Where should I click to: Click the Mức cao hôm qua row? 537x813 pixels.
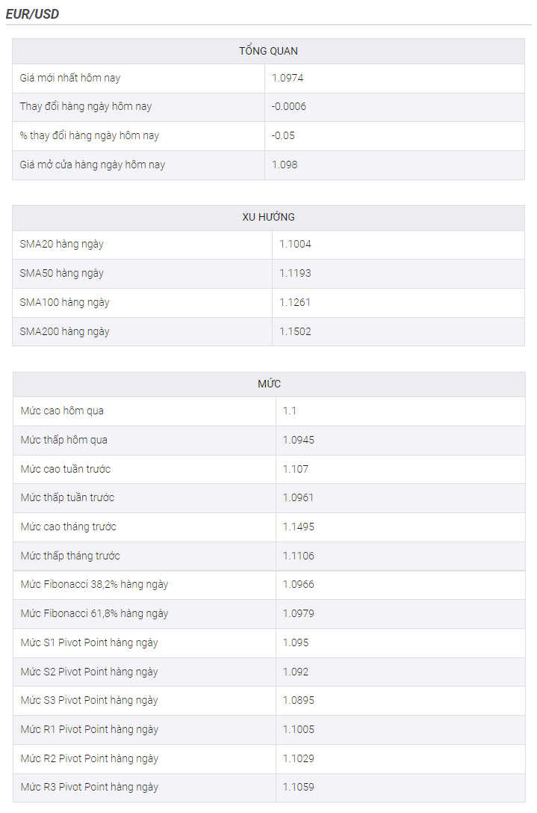click(270, 411)
